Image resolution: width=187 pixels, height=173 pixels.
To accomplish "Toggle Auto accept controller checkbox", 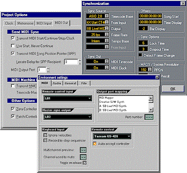I will (95, 144).
